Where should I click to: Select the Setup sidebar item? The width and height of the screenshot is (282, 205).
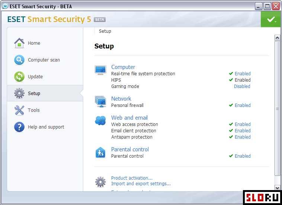pyautogui.click(x=45, y=93)
